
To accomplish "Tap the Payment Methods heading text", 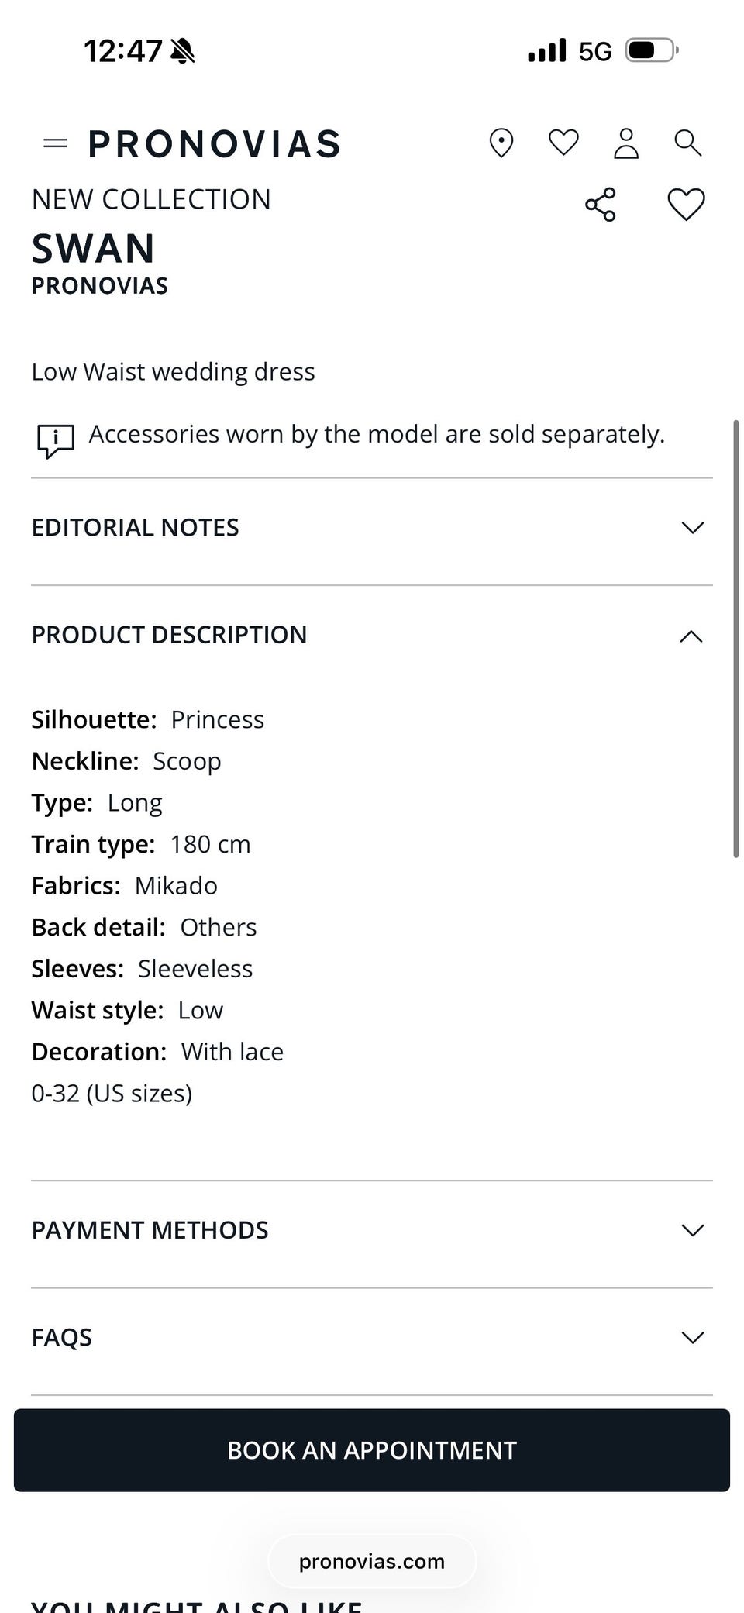I will pyautogui.click(x=150, y=1230).
